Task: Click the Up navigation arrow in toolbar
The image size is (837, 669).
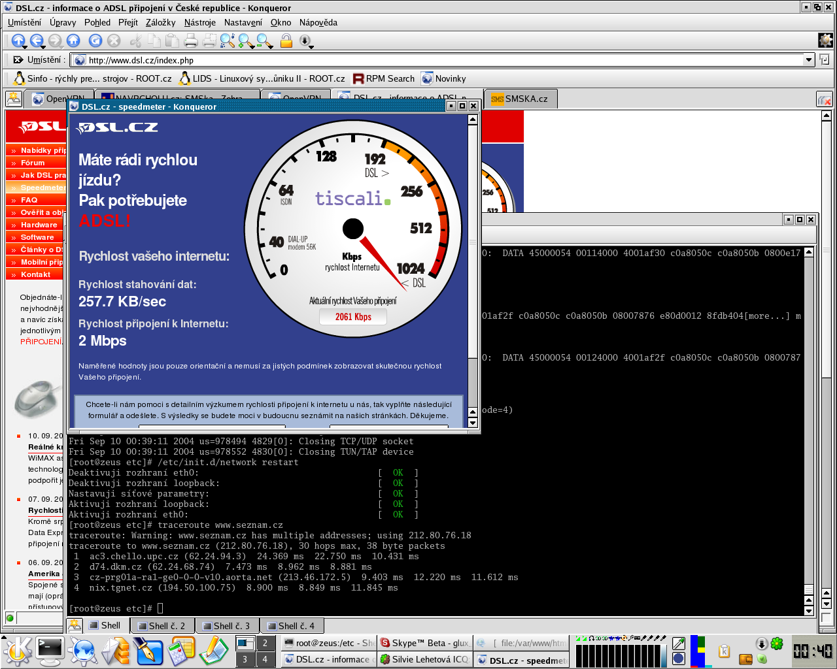Action: pyautogui.click(x=18, y=41)
